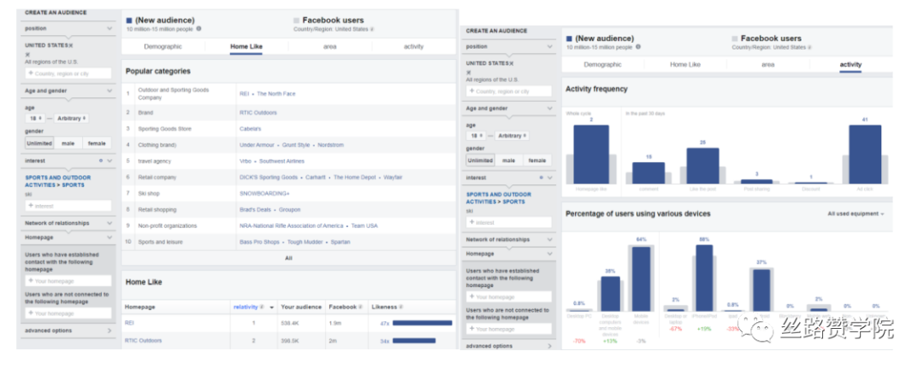Image resolution: width=924 pixels, height=369 pixels.
Task: Click the Like the post activity bar
Action: [x=702, y=166]
